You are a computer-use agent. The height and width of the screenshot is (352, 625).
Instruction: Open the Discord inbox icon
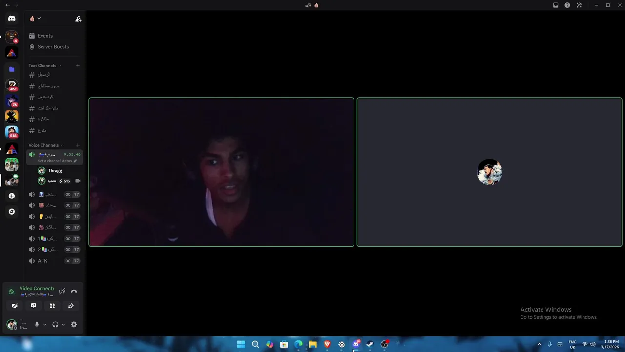pos(556,5)
